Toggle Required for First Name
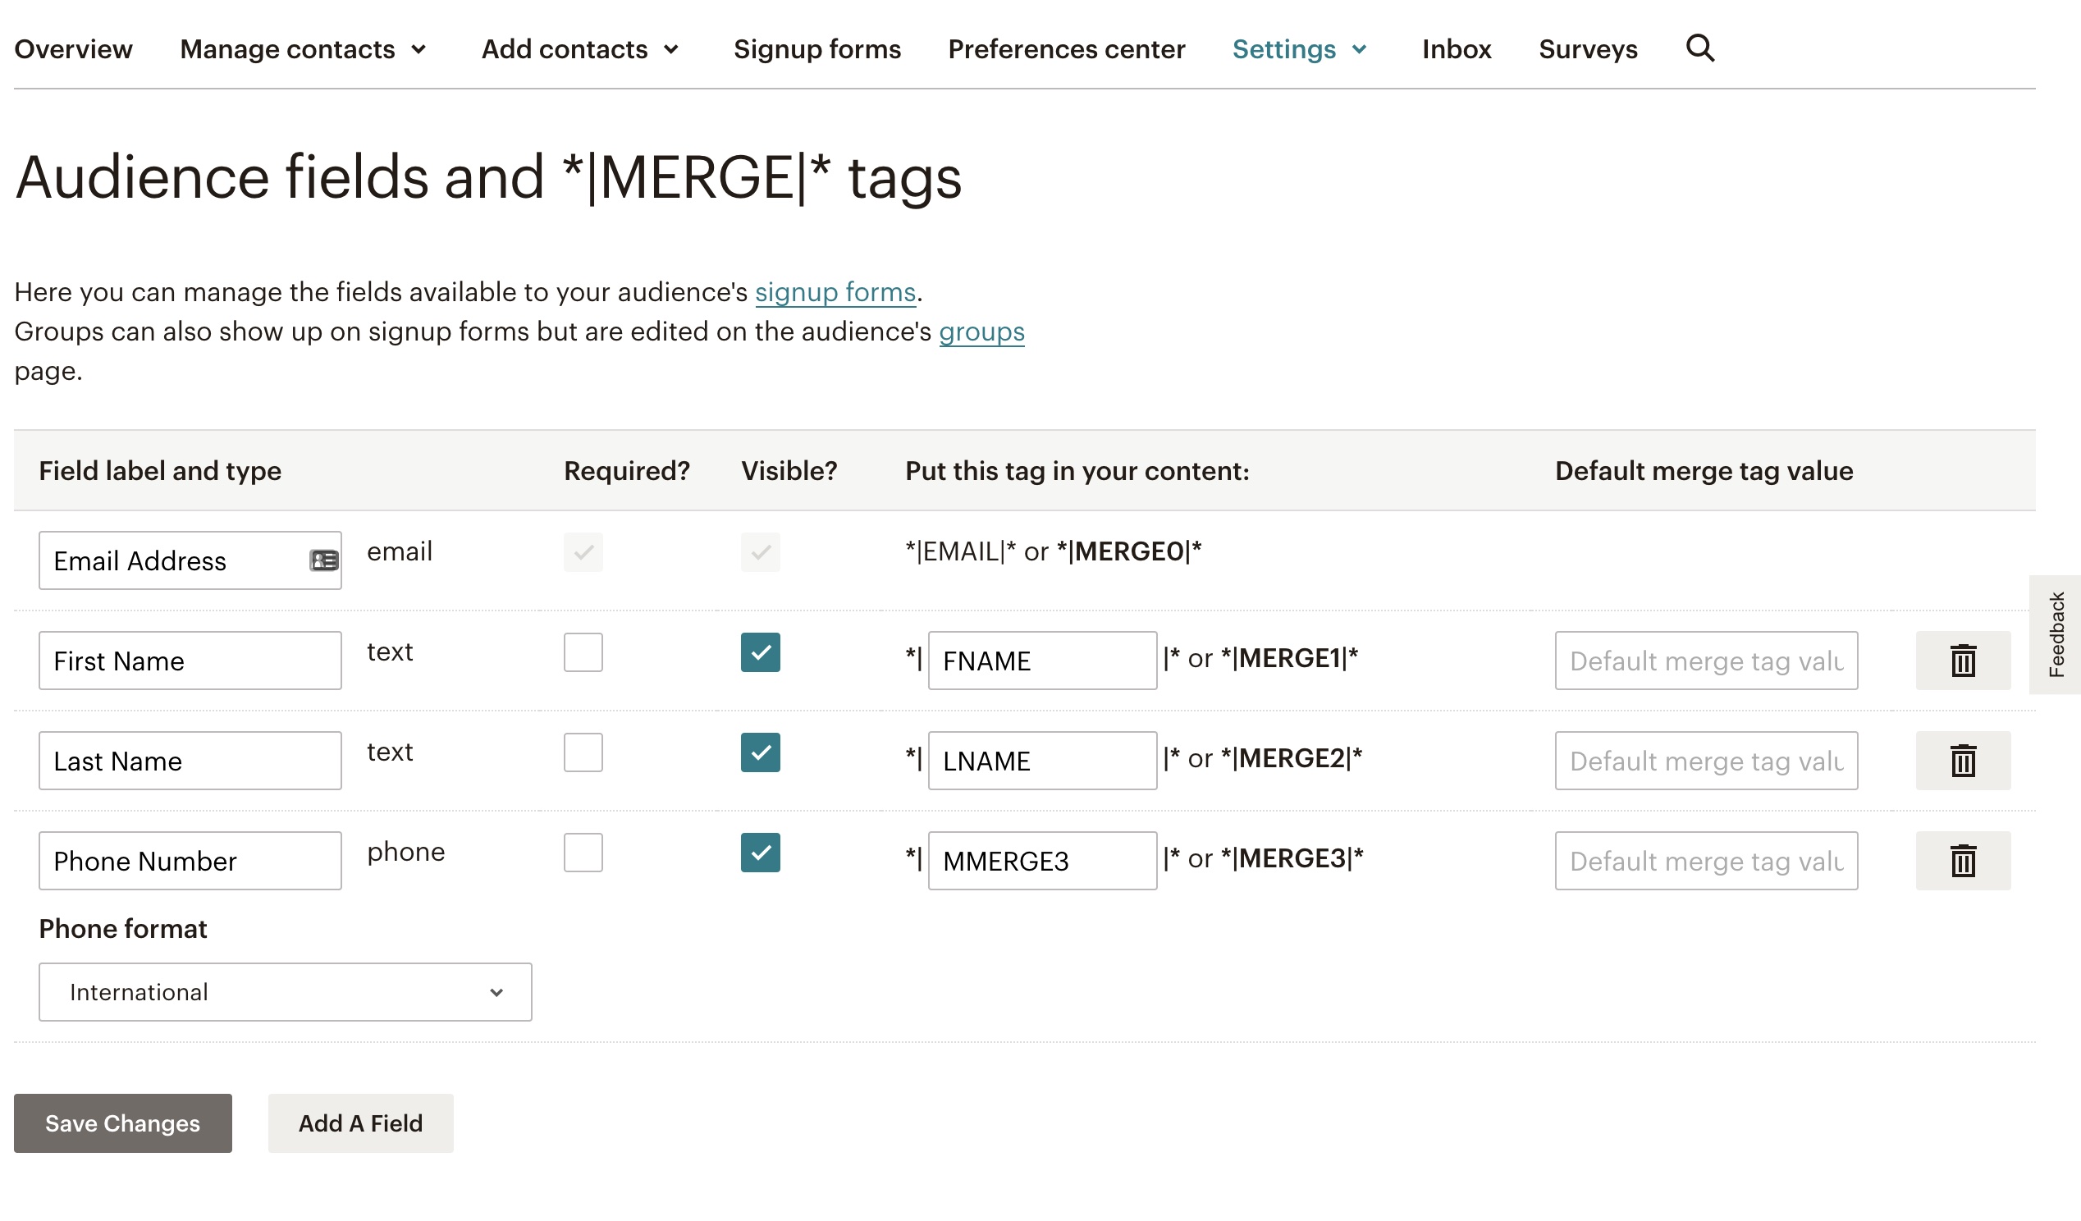This screenshot has height=1221, width=2081. [x=583, y=652]
